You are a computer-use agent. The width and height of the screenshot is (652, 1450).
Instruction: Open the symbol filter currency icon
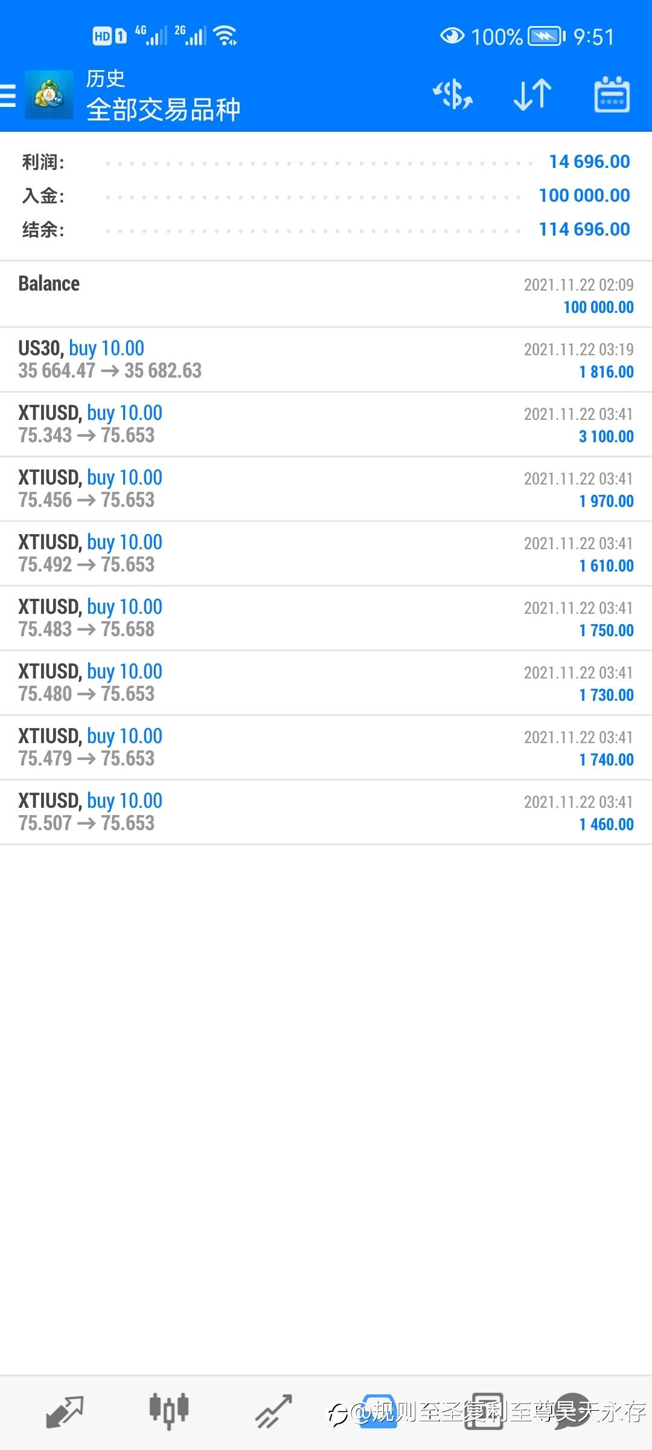453,95
